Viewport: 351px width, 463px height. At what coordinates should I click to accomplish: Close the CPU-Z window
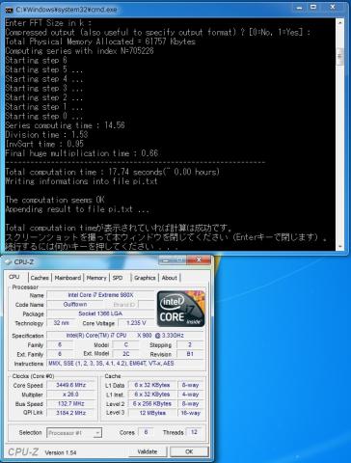tap(199, 259)
